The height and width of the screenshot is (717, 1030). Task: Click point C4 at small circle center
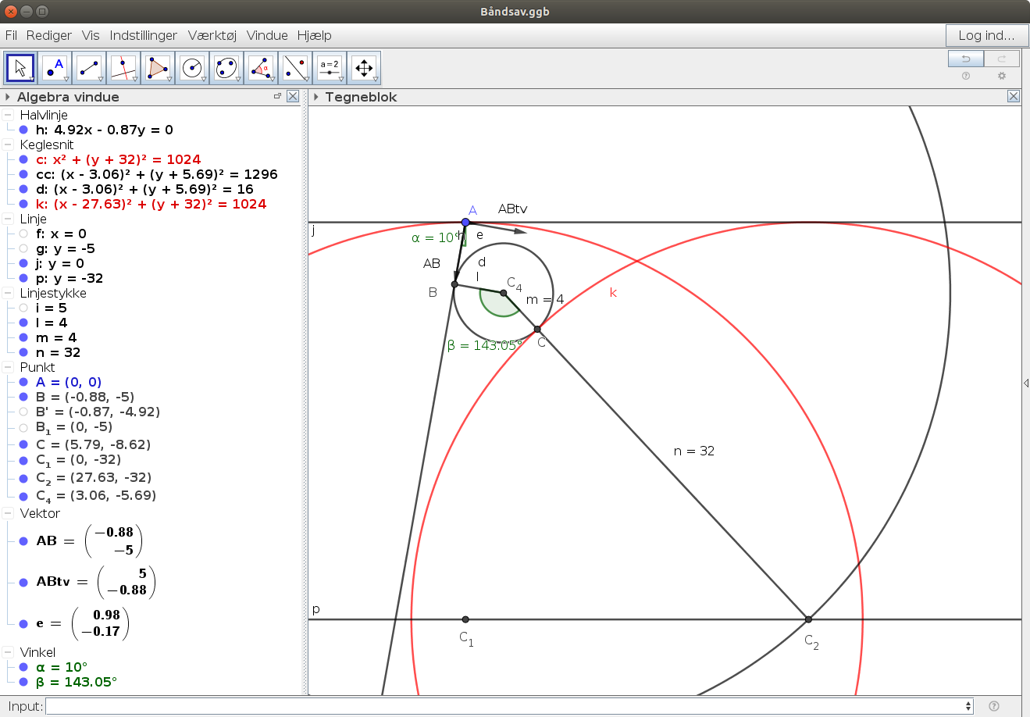point(504,293)
